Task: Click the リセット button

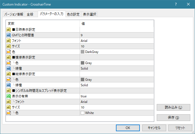Action: click(180, 128)
